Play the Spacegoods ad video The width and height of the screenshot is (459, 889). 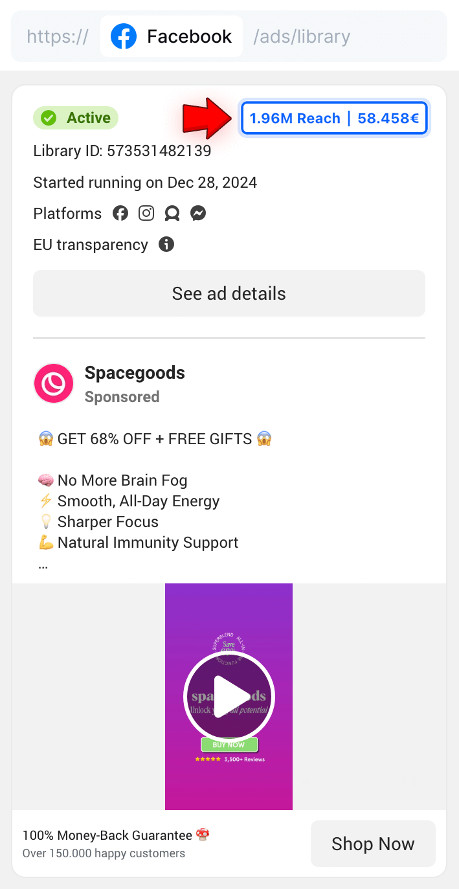[229, 697]
